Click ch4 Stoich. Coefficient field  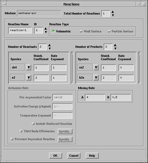tap(41, 68)
